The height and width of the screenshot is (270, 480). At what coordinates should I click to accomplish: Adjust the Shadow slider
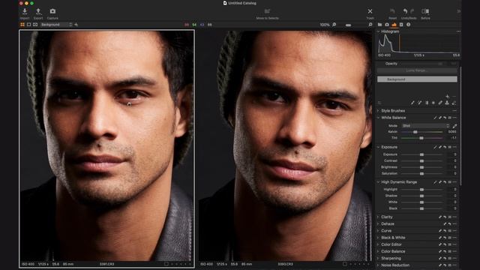(x=421, y=196)
